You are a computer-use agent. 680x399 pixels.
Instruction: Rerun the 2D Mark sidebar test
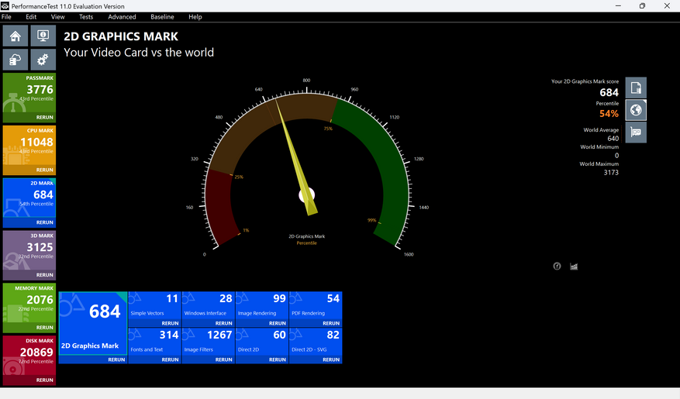coord(45,222)
